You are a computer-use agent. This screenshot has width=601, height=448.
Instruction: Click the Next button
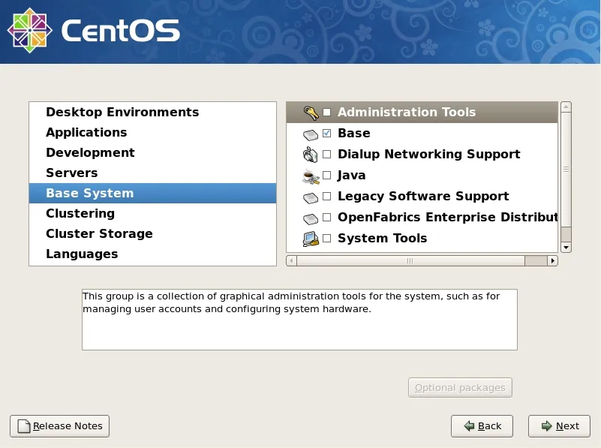tap(559, 426)
